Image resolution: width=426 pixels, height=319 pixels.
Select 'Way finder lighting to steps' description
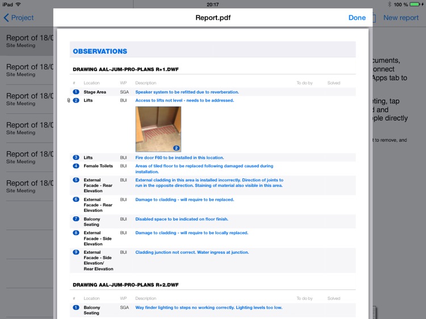[x=208, y=307]
